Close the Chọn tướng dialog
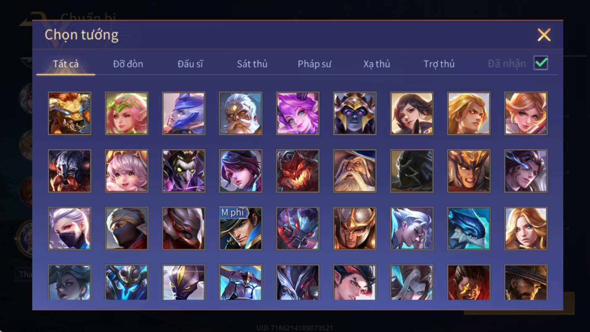The image size is (590, 332). pyautogui.click(x=544, y=35)
